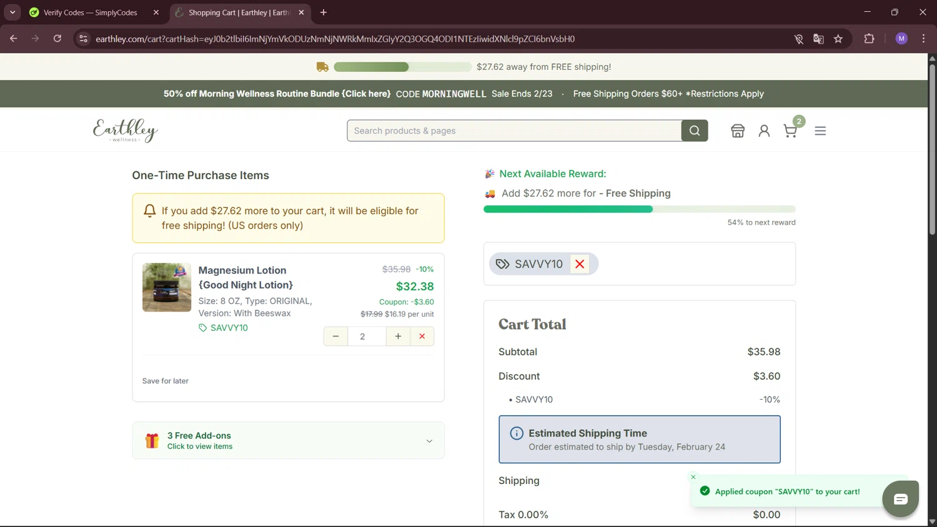Open the browser extensions menu
Screen dimensions: 937x527
[869, 39]
